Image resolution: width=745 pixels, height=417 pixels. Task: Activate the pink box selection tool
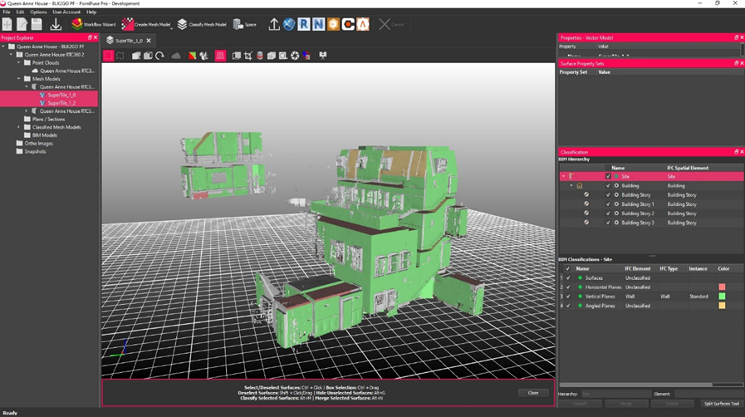click(109, 56)
